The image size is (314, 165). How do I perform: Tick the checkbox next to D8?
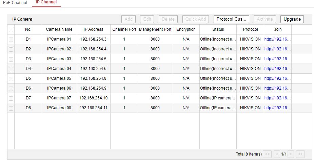[x=11, y=108]
